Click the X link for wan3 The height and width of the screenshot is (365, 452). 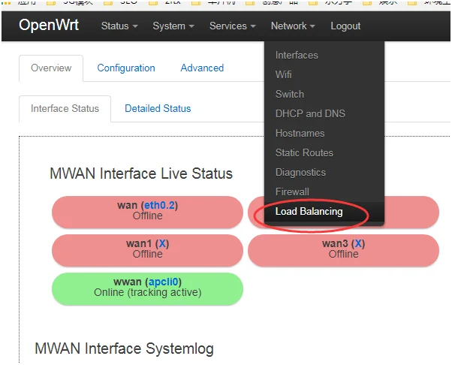(358, 243)
